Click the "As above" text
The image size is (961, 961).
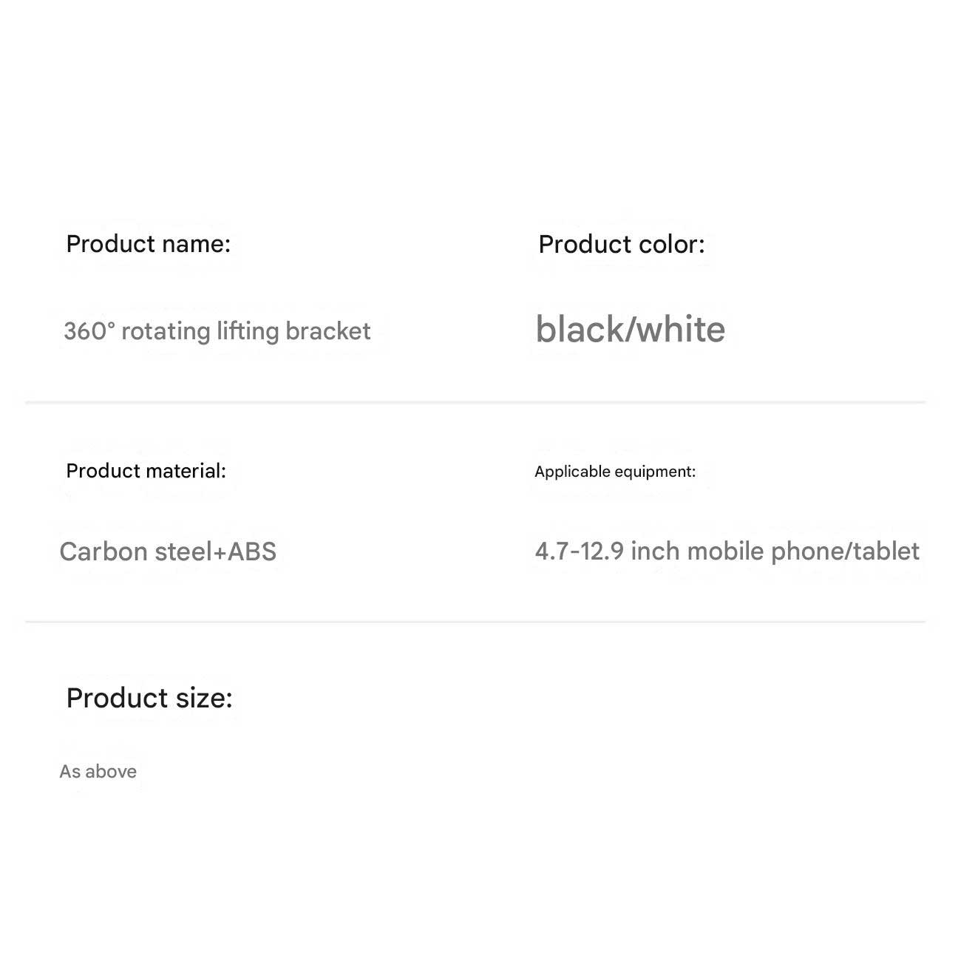[98, 772]
